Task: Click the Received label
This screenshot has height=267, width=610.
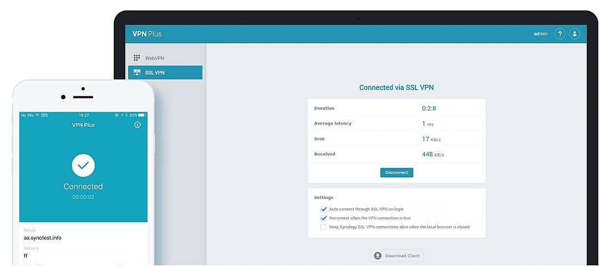Action: pos(324,154)
